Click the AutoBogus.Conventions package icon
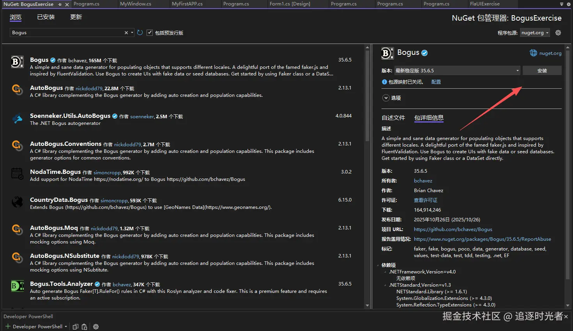Image resolution: width=573 pixels, height=331 pixels. 17,145
